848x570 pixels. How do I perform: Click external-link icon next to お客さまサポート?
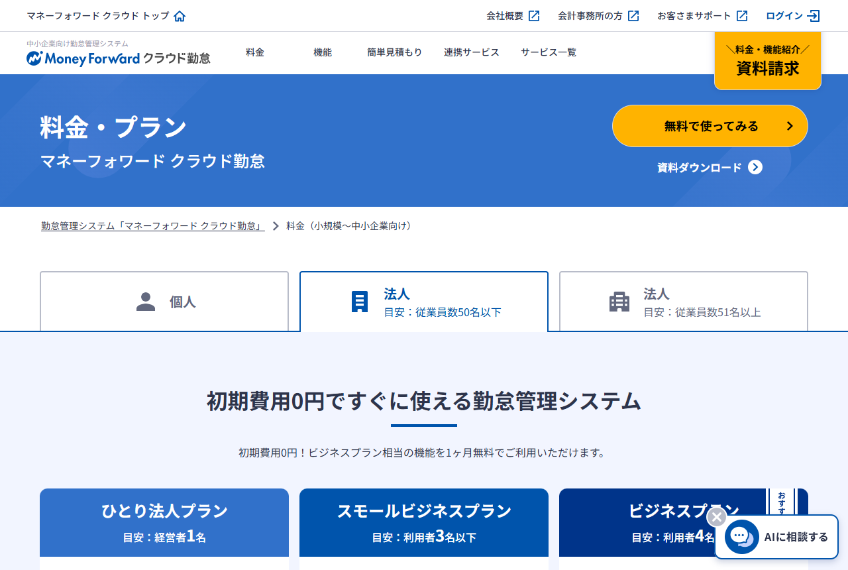coord(742,16)
